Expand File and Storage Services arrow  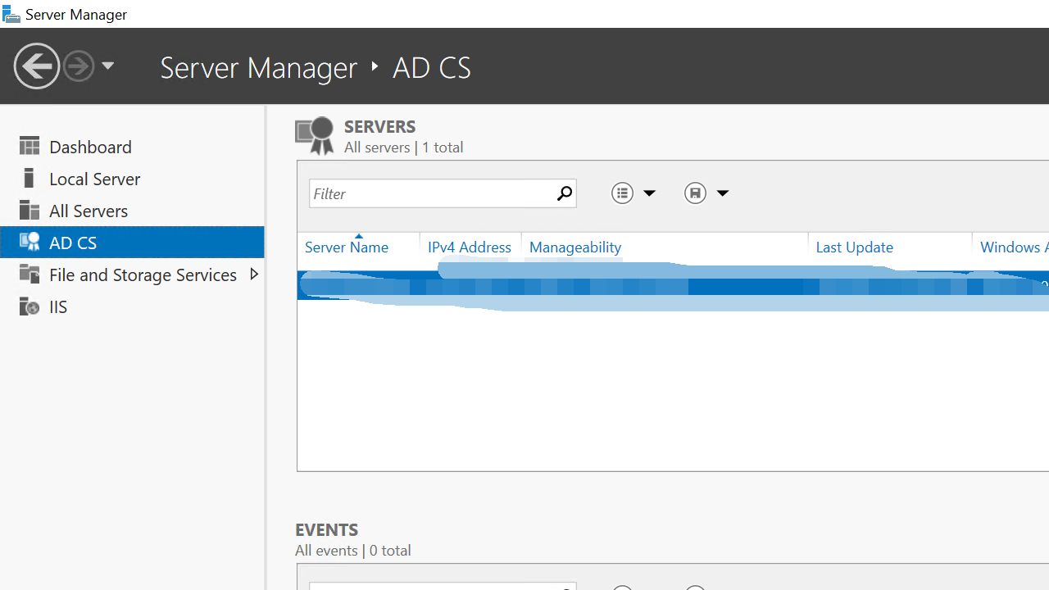pyautogui.click(x=254, y=274)
